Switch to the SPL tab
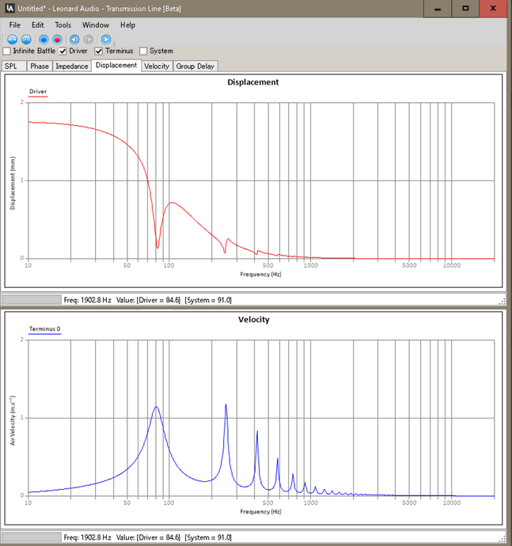This screenshot has height=546, width=512. pos(14,66)
